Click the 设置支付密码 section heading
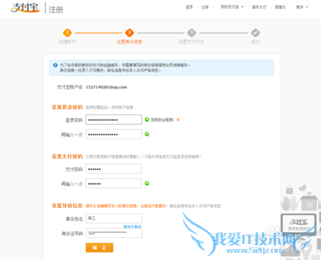 coord(67,157)
